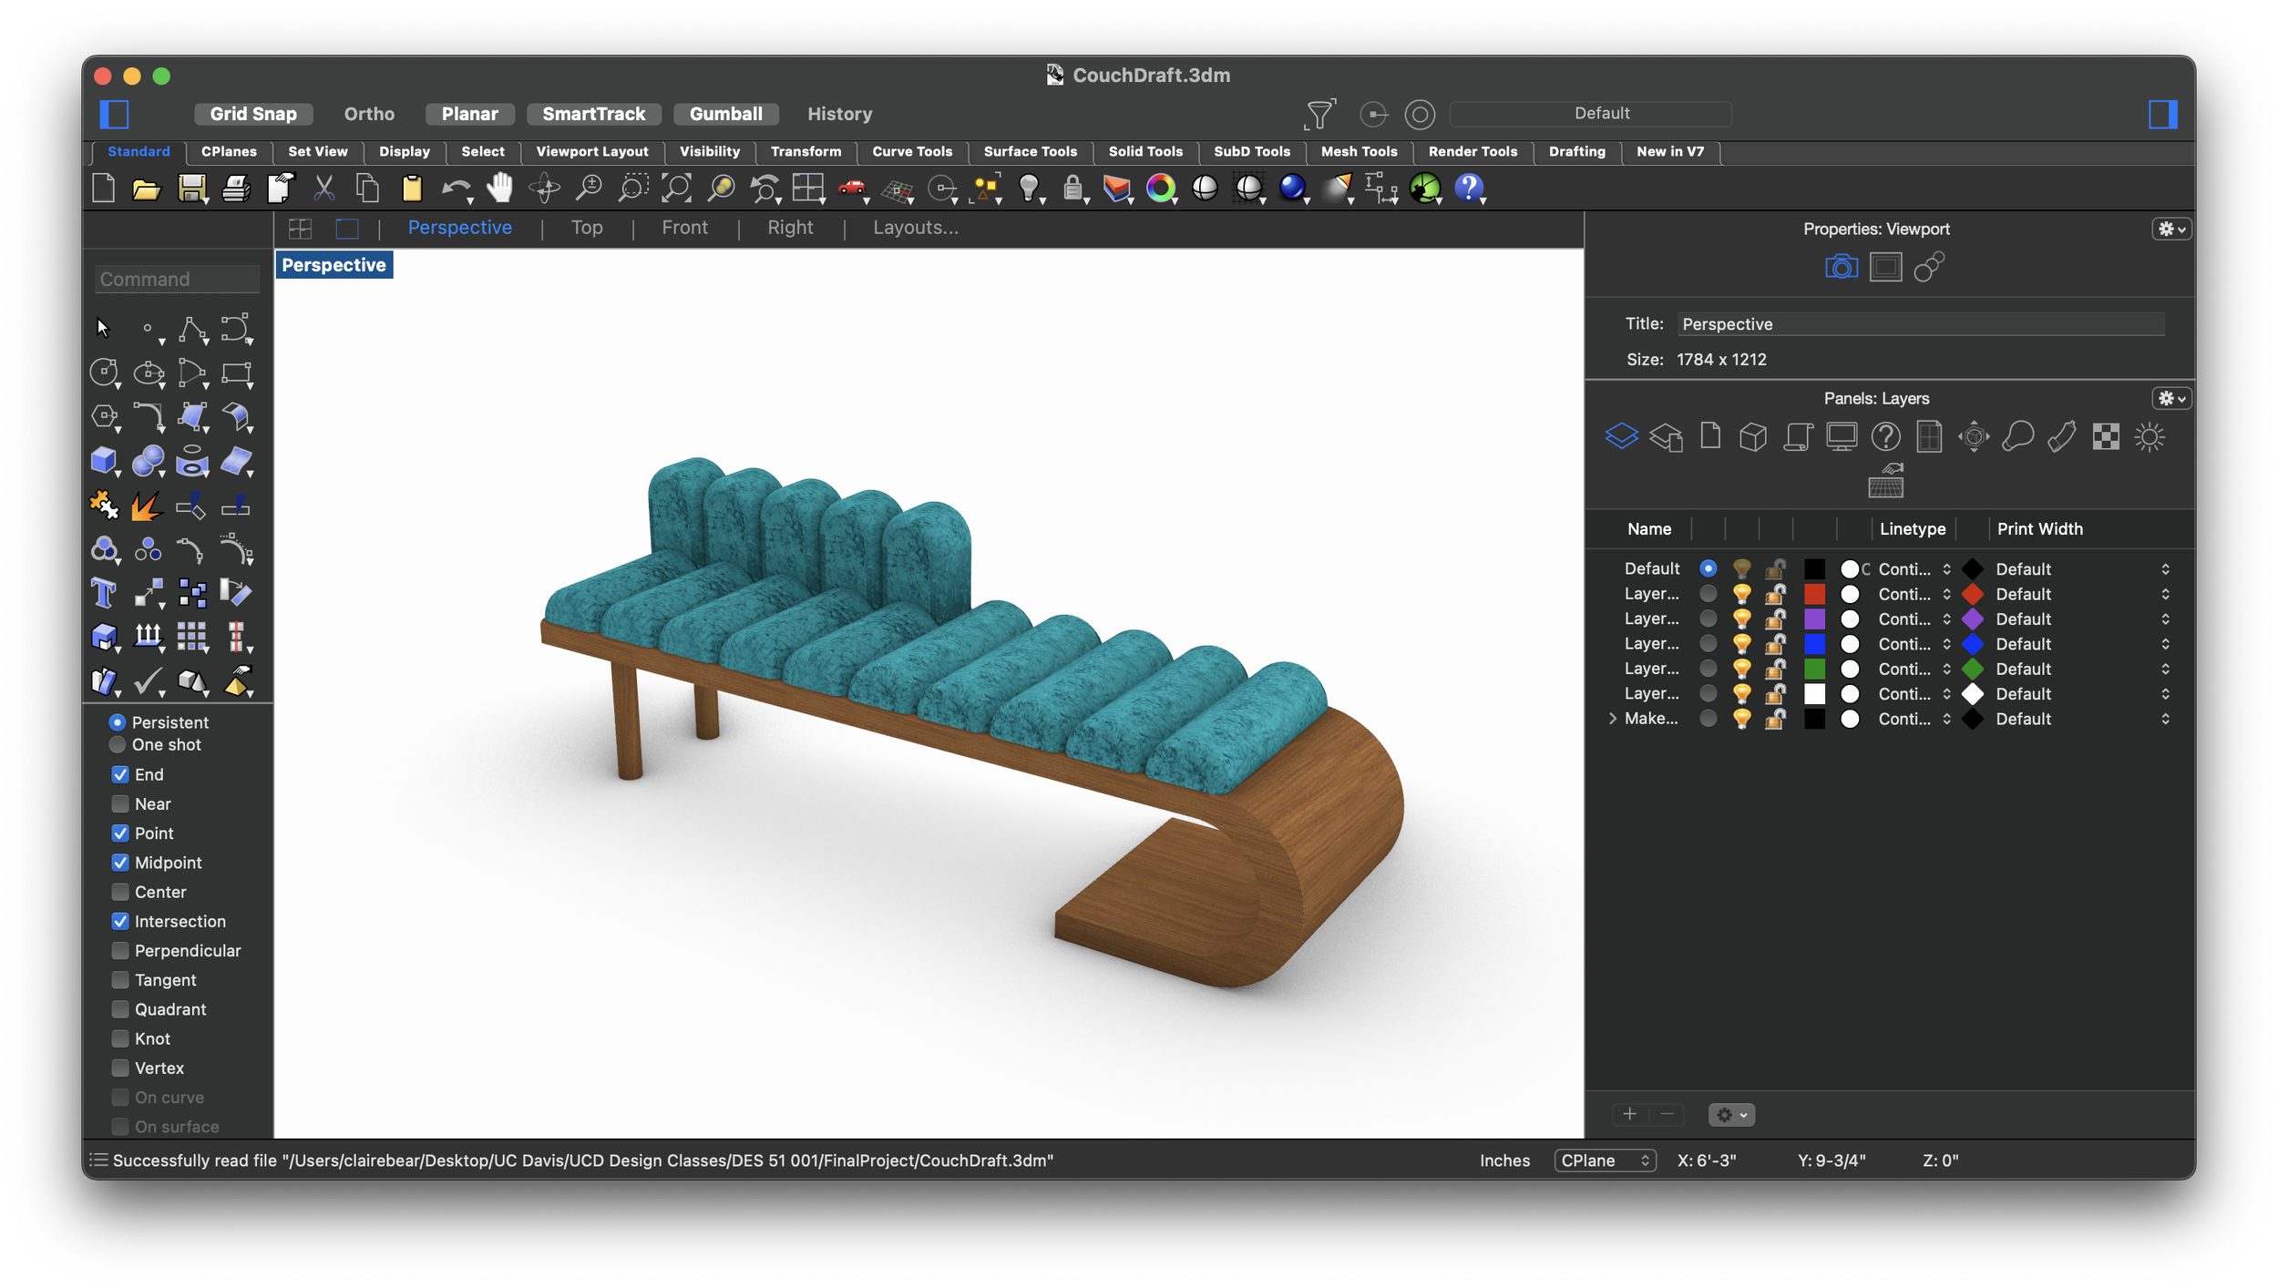Switch to the Surface Tools tab
Screen dimensions: 2278x1288
(x=1030, y=151)
